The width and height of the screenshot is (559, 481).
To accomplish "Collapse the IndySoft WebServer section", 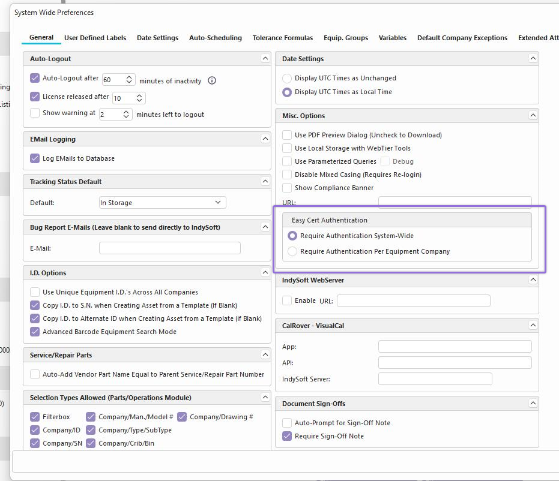I will click(533, 280).
